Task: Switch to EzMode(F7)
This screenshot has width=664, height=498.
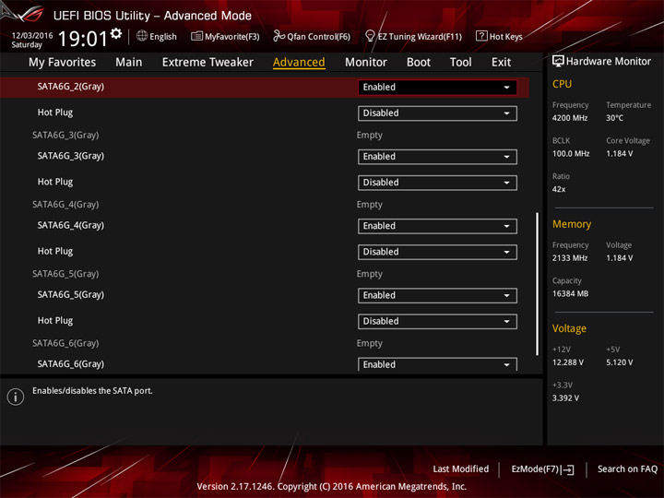Action: 542,469
